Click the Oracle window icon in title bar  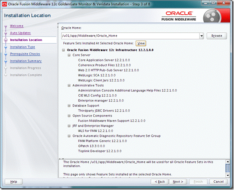click(4, 4)
